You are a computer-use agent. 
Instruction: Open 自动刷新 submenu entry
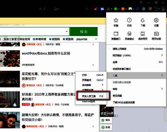91,85
